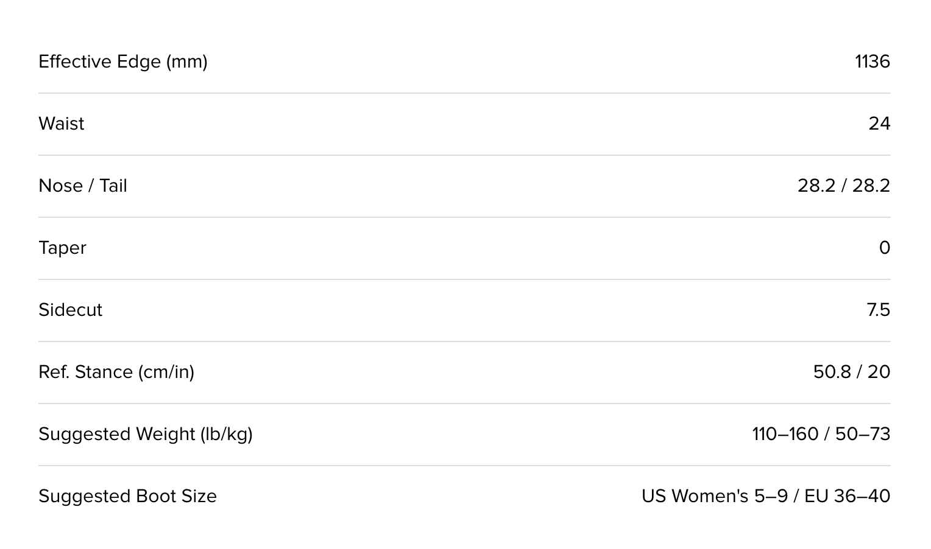Select the tail width value 28.2
931x549 pixels.
[x=871, y=186]
